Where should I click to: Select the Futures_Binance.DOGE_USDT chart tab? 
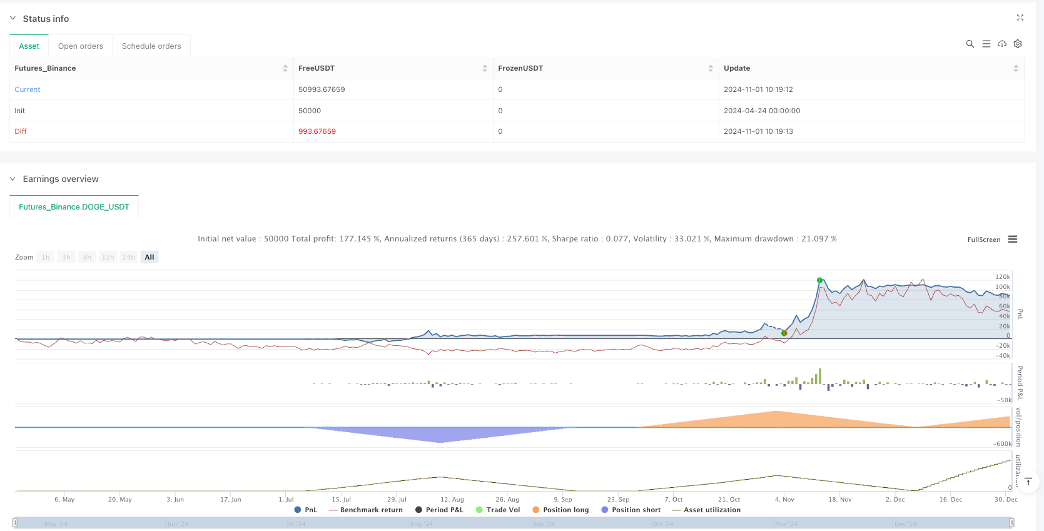74,207
